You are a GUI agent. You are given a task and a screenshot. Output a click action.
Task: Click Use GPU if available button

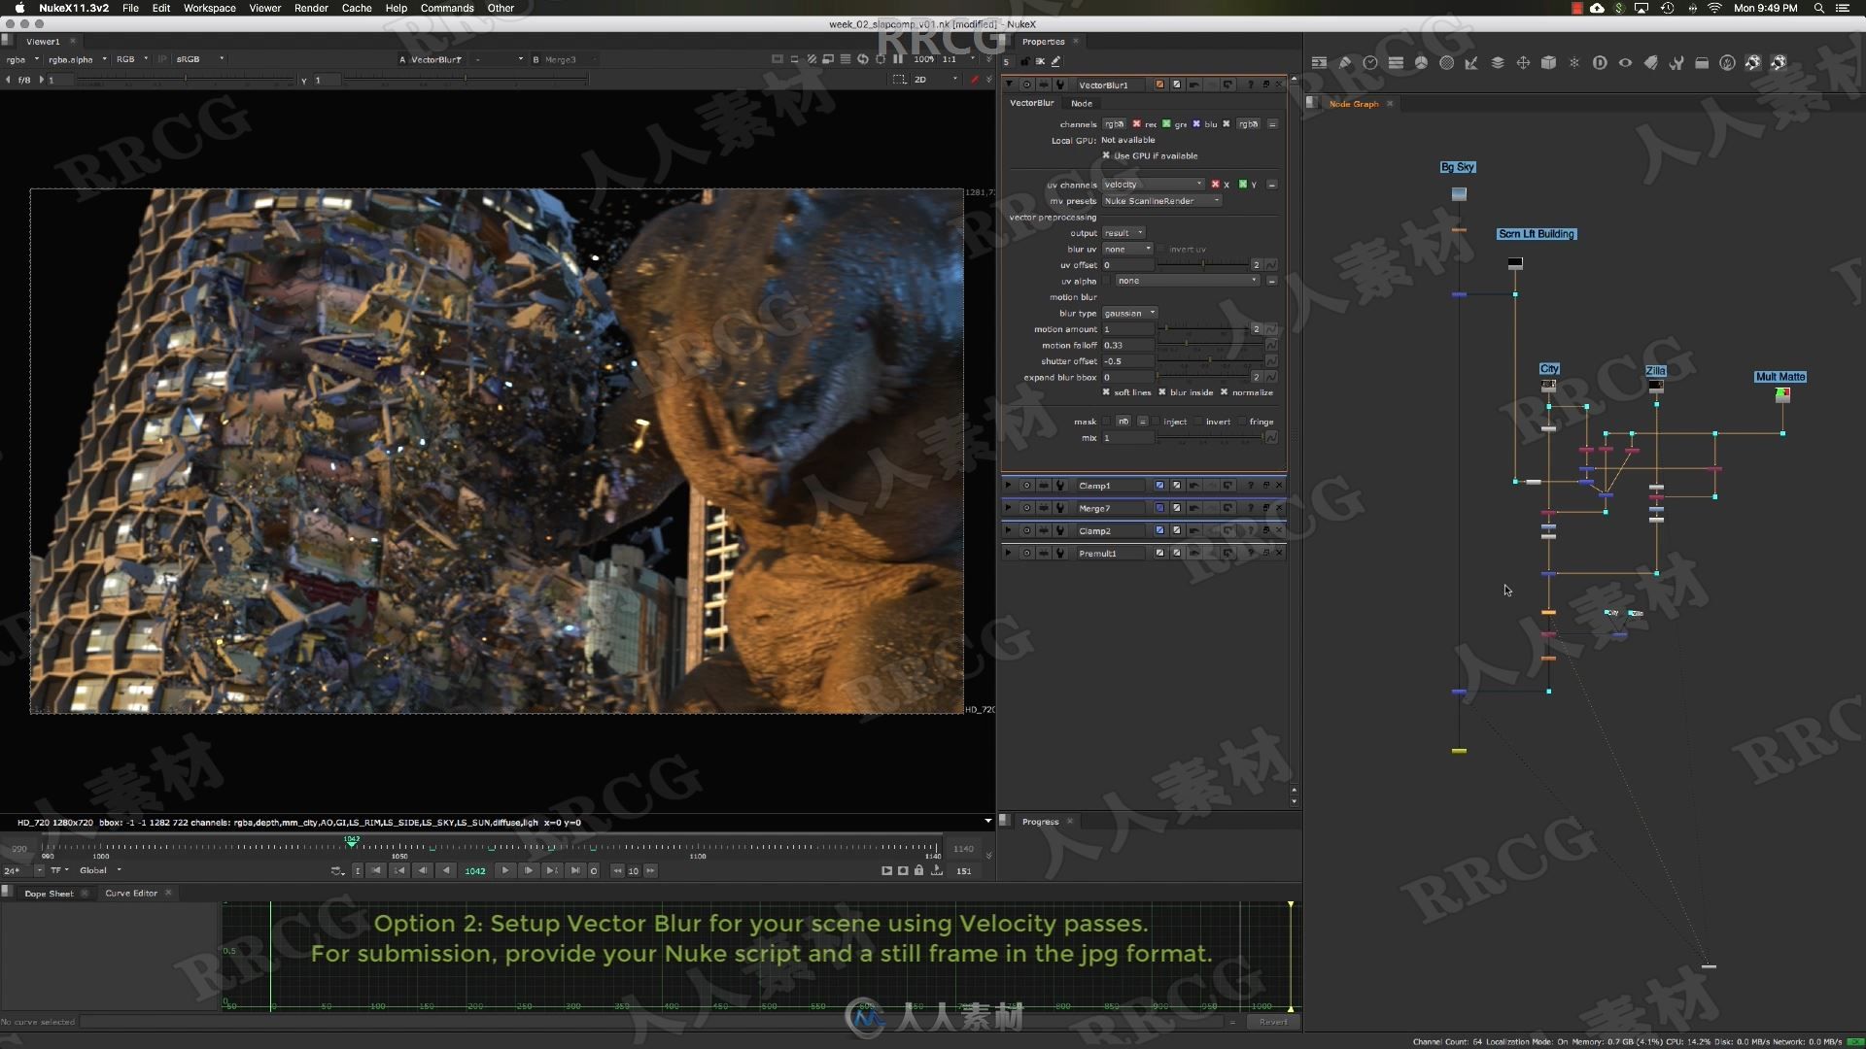coord(1105,155)
